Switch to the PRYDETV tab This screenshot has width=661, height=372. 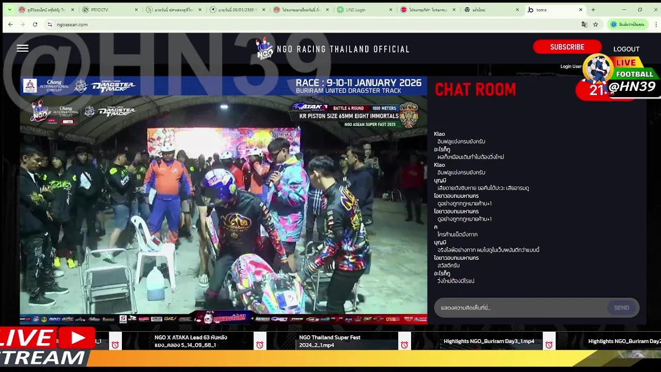point(111,10)
